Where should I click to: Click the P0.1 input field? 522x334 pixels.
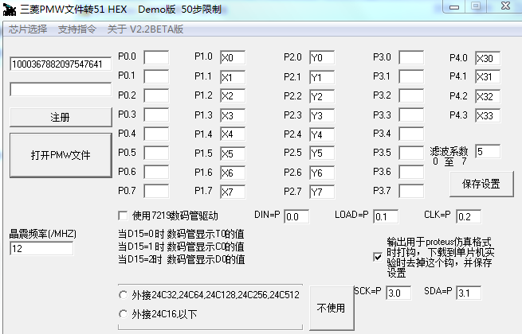coord(156,76)
